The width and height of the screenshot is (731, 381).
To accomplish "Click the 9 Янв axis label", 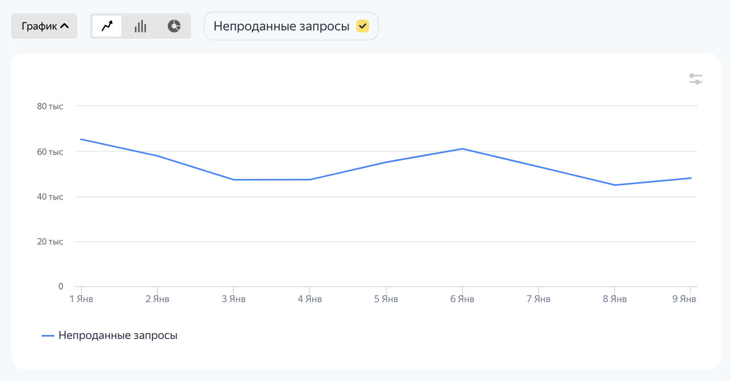I will tap(684, 299).
